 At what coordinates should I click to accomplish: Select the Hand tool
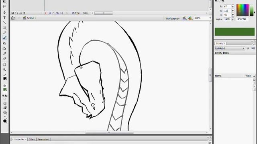[x=4, y=64]
